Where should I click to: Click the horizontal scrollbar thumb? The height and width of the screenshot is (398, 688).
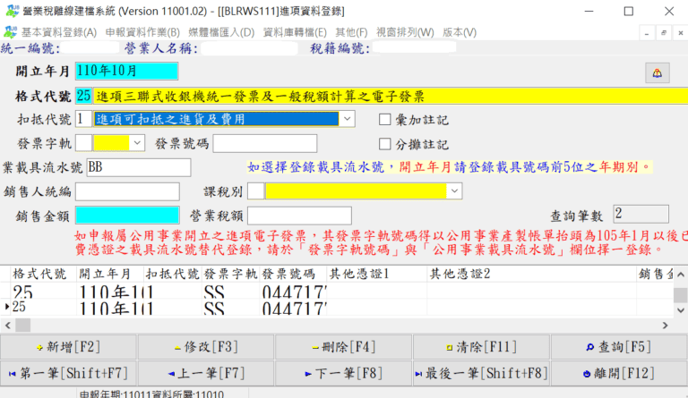(x=22, y=326)
